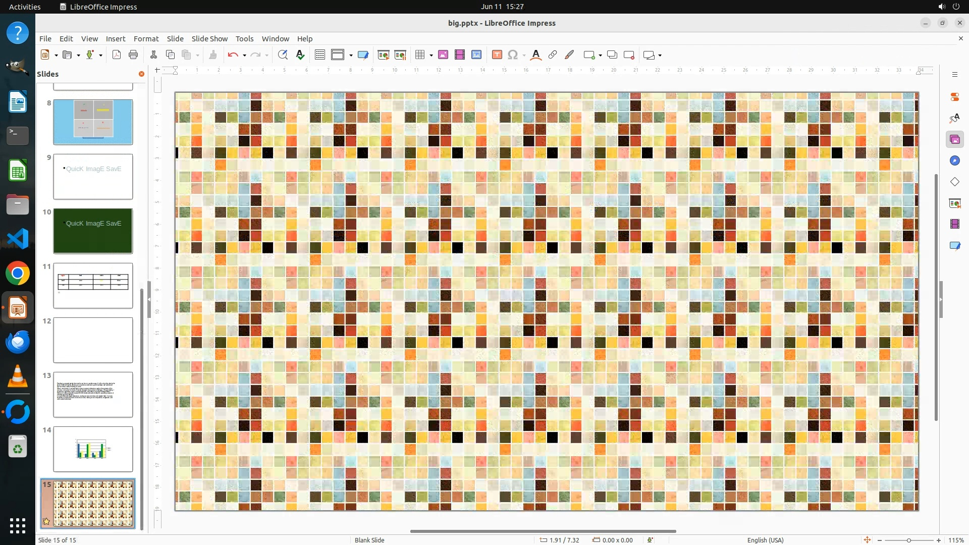Insert a chart via the toolbar icon
Image resolution: width=969 pixels, height=545 pixels.
coord(476,55)
